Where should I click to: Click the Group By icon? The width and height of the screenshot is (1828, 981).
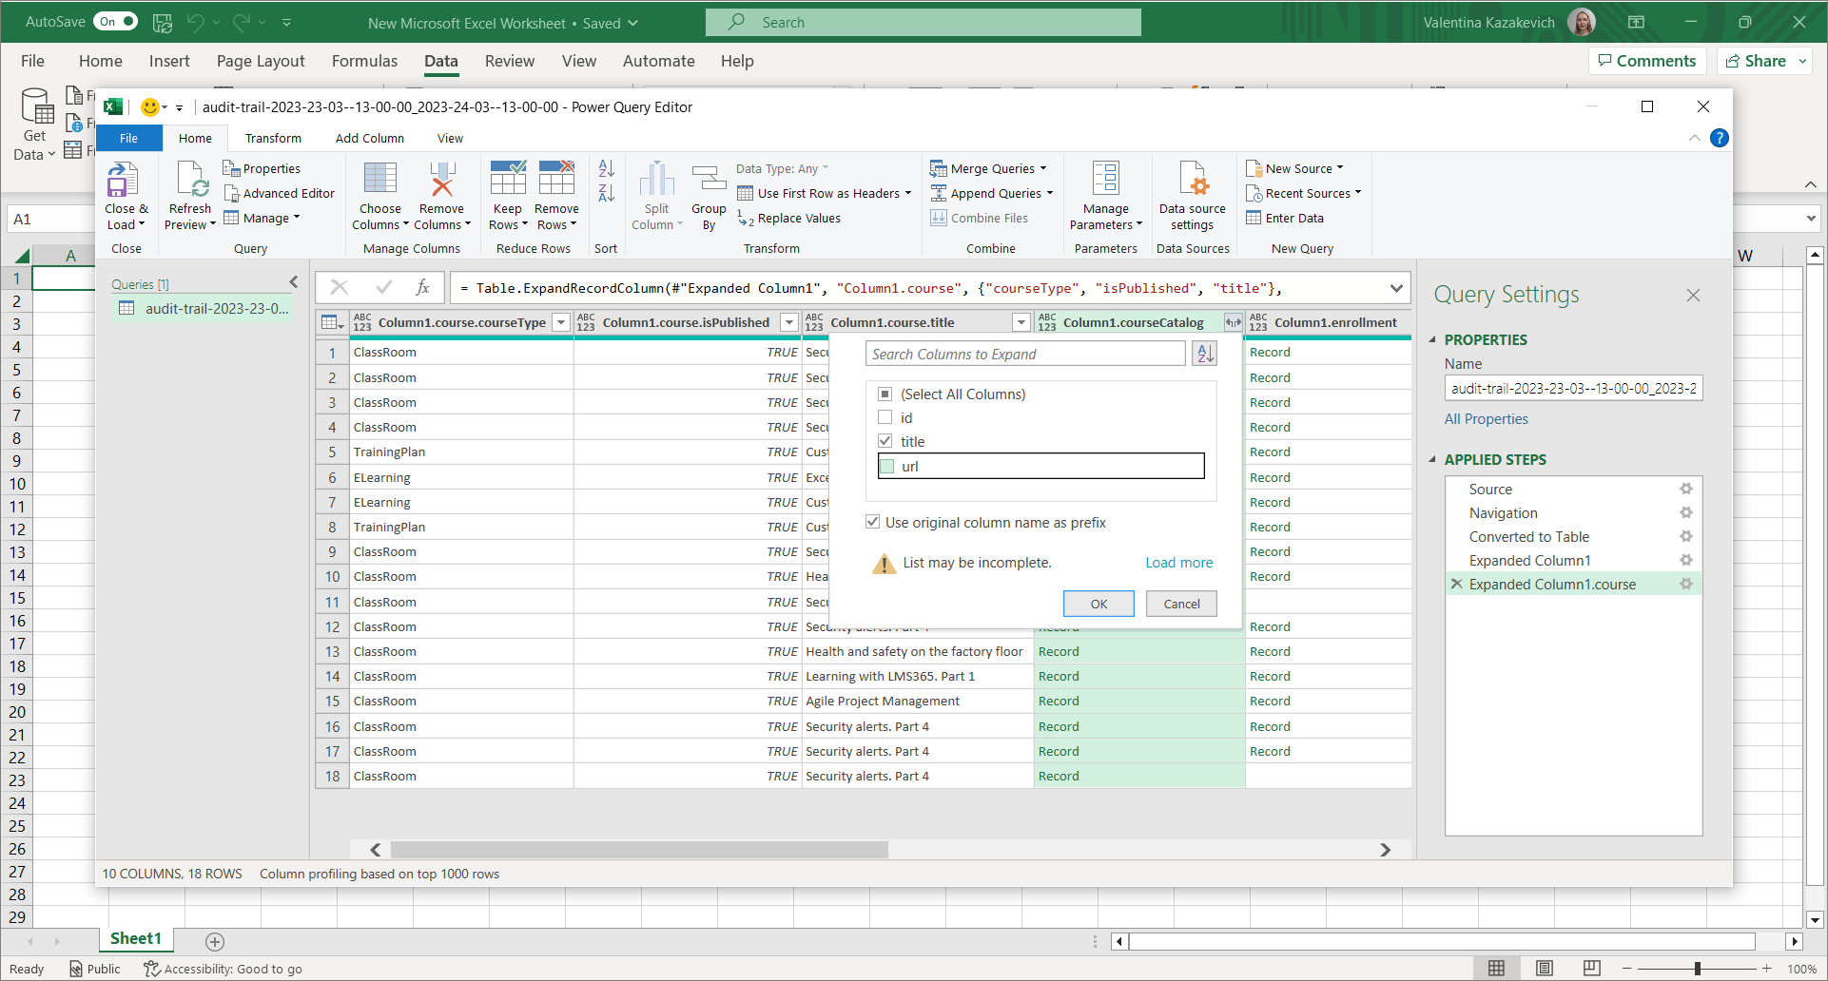coord(709,181)
